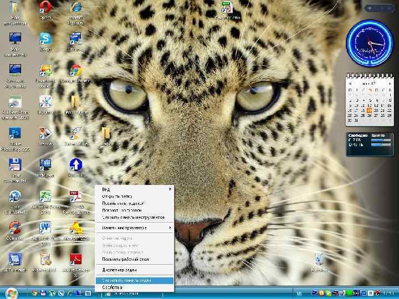Select the Adobe Photoshop CS3 shortcut
Image resolution: width=399 pixels, height=299 pixels.
(15, 139)
